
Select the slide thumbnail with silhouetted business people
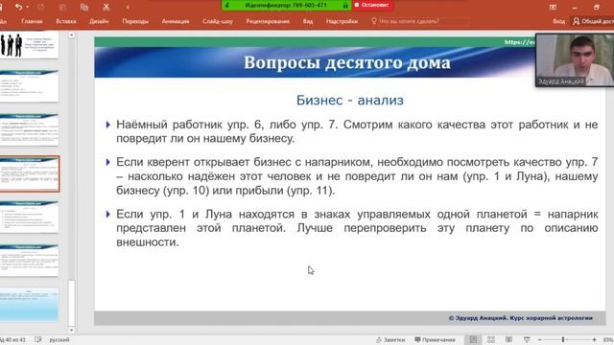(29, 45)
